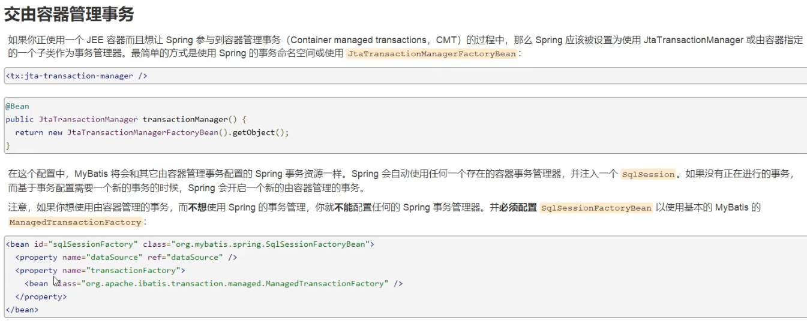Click the highlighted SqlSessionFactoryBean inline code

(x=596, y=208)
